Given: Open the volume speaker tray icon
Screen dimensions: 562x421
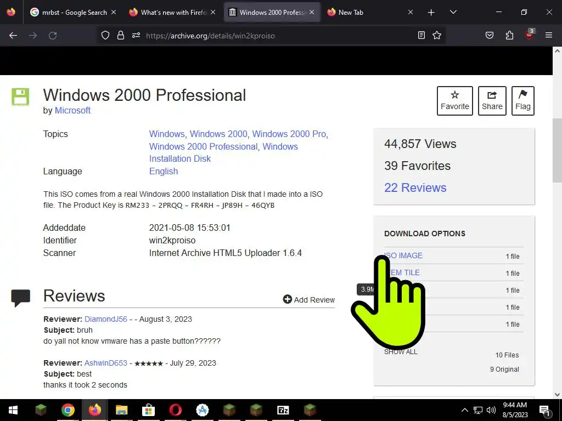Looking at the screenshot, I should tap(491, 410).
